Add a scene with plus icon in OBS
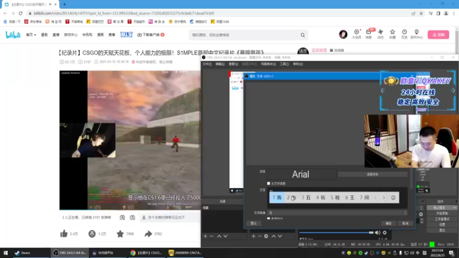The height and width of the screenshot is (258, 459). (x=205, y=236)
